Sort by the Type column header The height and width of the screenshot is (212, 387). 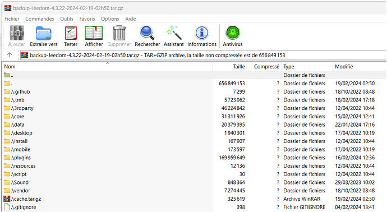point(307,66)
